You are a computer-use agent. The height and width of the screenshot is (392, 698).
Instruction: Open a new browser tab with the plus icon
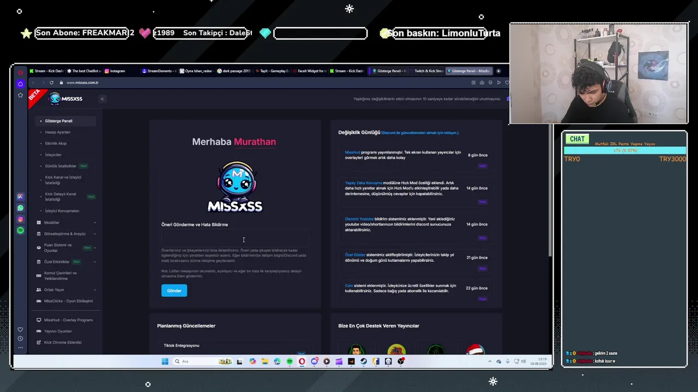(x=498, y=71)
